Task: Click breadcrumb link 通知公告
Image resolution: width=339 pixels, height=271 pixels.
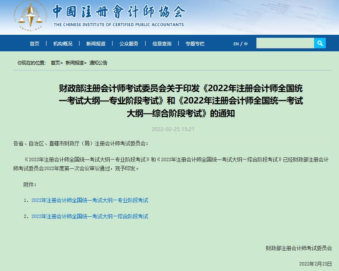Action: click(x=98, y=63)
